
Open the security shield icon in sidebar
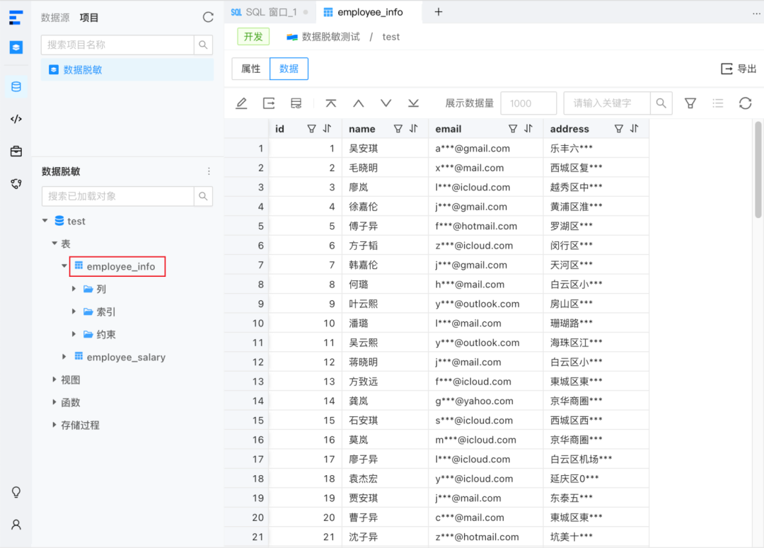tap(16, 184)
